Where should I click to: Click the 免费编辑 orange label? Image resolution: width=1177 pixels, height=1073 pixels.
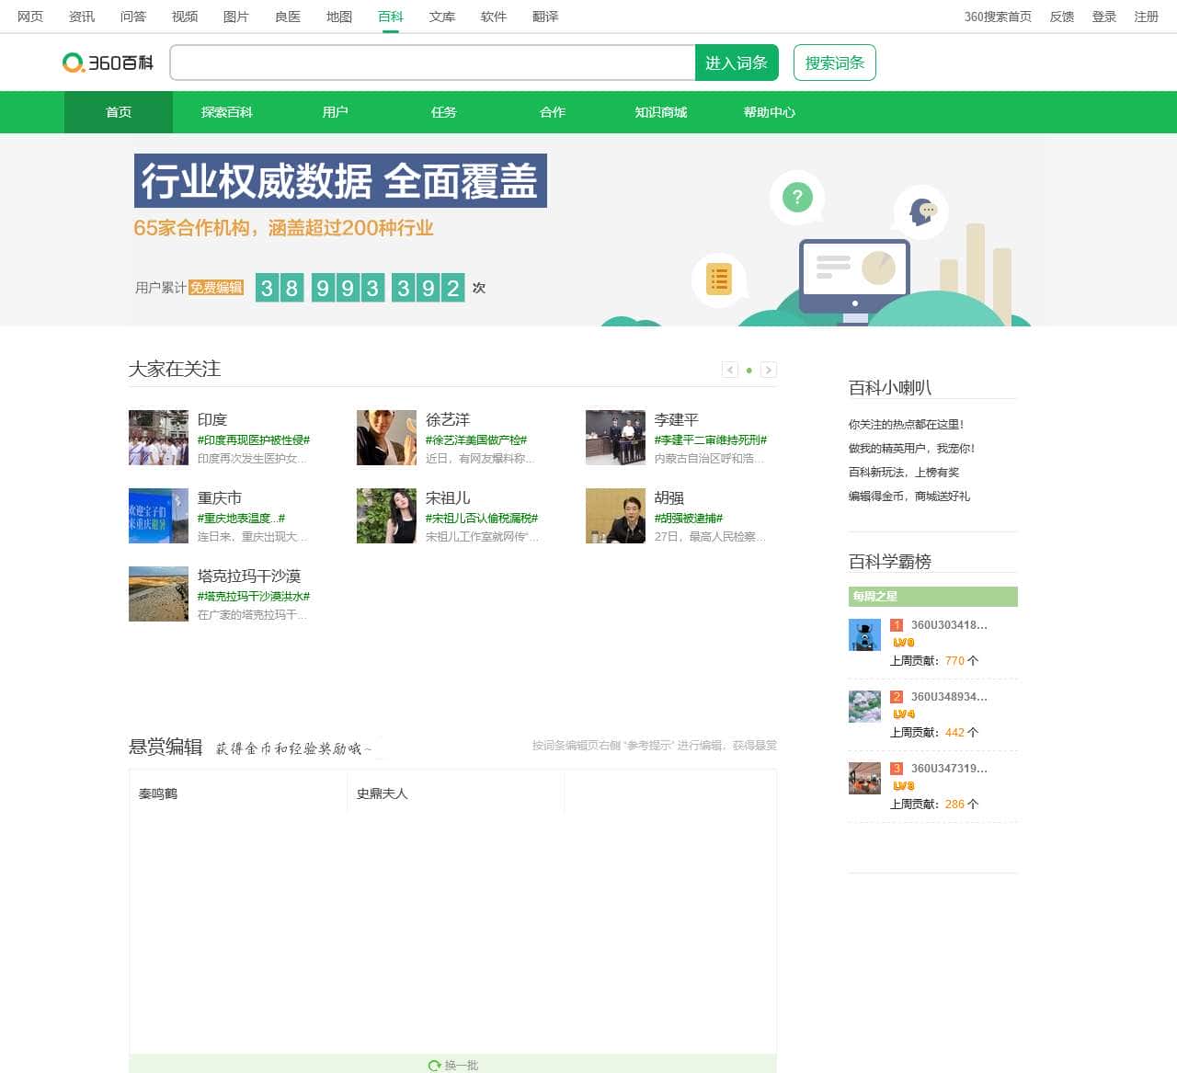[x=216, y=288]
